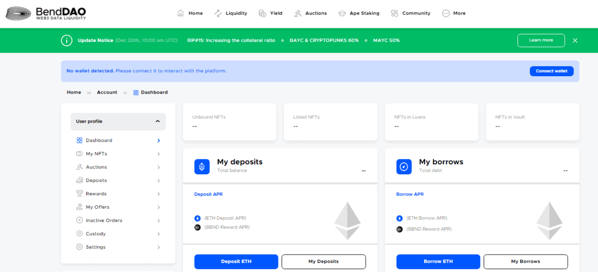Click the Liquidity arrows icon
This screenshot has height=272, width=598.
click(x=218, y=13)
